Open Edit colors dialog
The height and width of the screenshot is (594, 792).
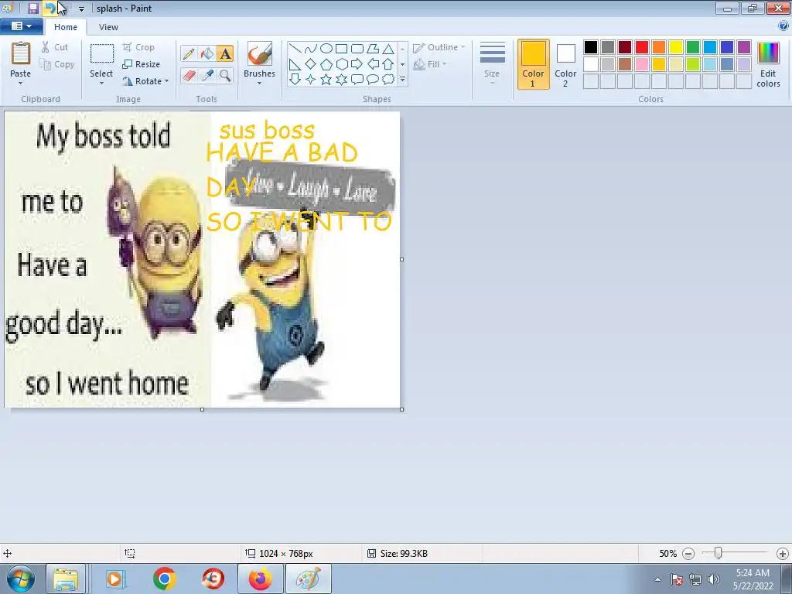(x=768, y=65)
